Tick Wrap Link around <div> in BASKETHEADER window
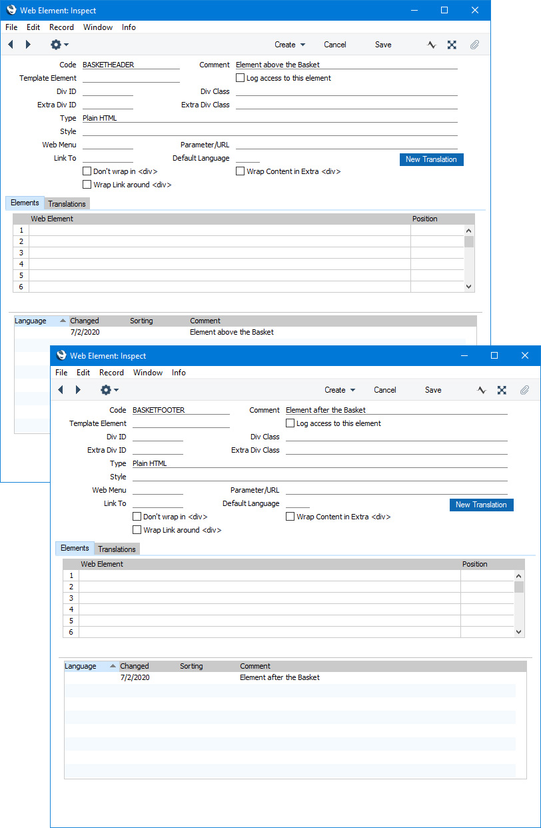This screenshot has width=541, height=828. [x=87, y=185]
